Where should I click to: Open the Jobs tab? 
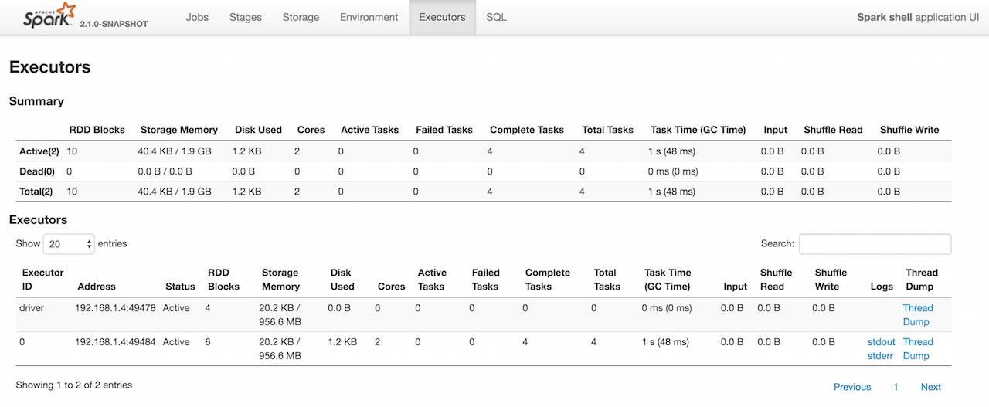pos(197,17)
